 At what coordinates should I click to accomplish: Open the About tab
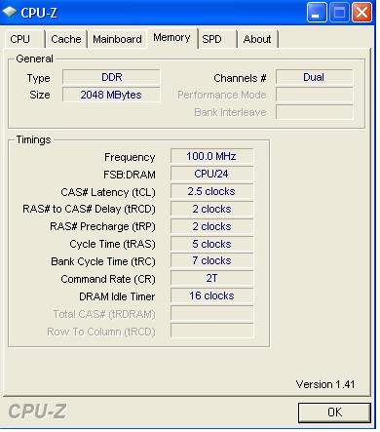[x=257, y=39]
